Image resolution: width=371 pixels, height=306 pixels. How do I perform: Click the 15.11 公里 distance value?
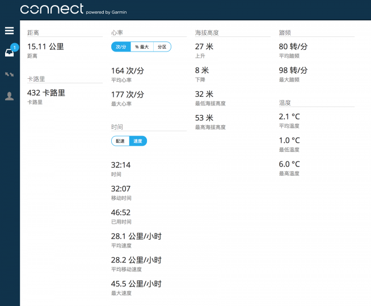(x=45, y=46)
